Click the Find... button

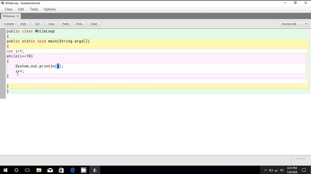click(80, 24)
